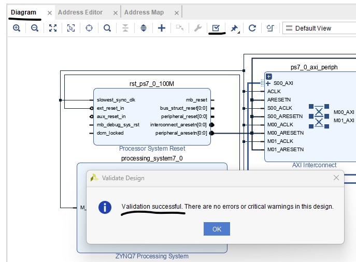Expand the ps7_0_axi_periph block plus button
The image size is (356, 262).
click(x=268, y=76)
